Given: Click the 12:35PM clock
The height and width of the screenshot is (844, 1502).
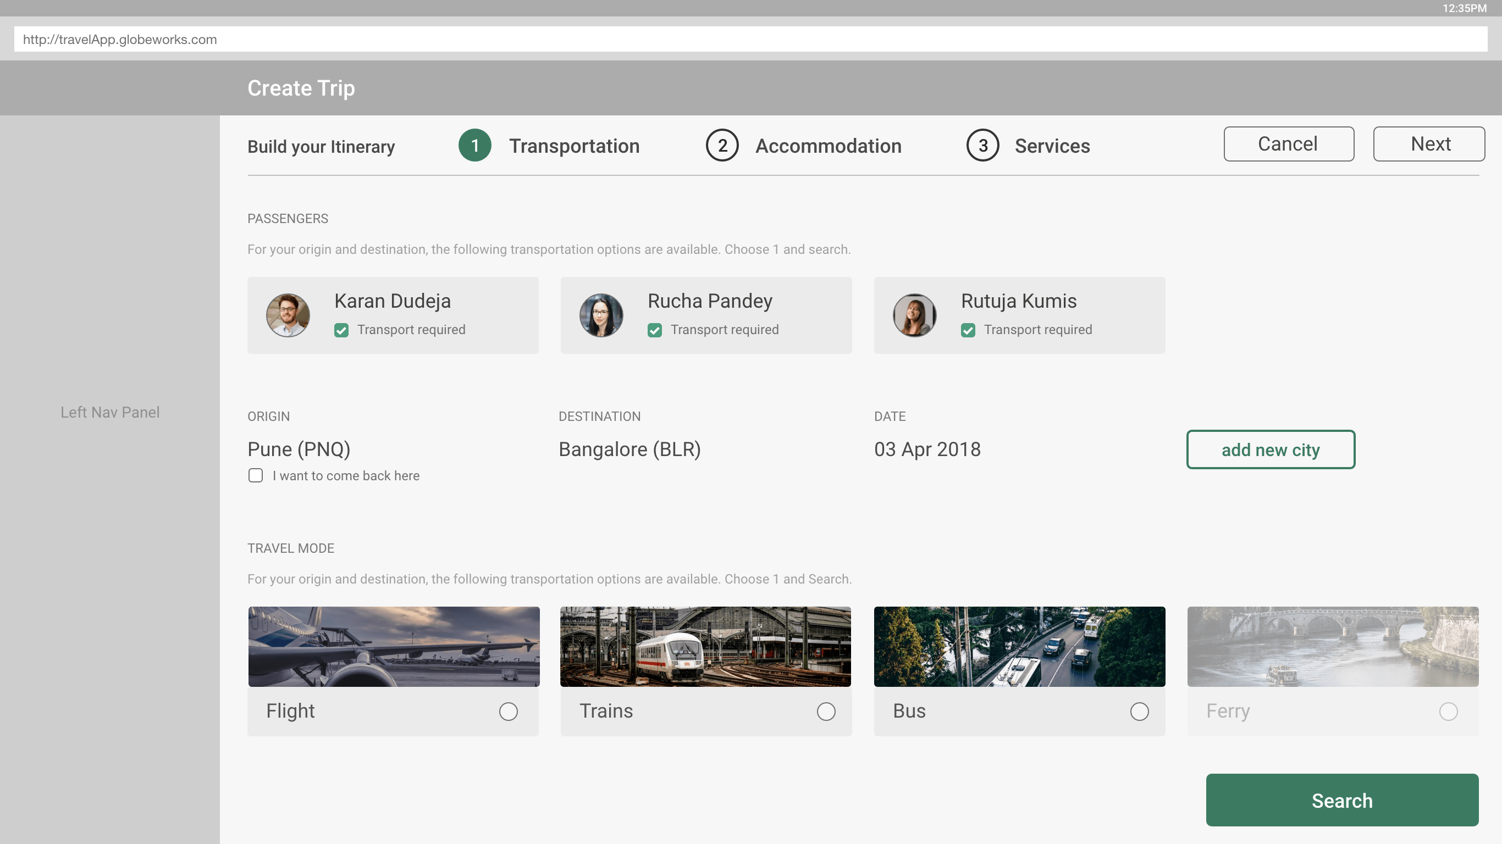Looking at the screenshot, I should coord(1464,8).
